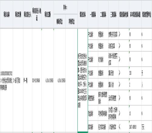Select the 财政资金 sub-header cell

(x=60, y=21)
